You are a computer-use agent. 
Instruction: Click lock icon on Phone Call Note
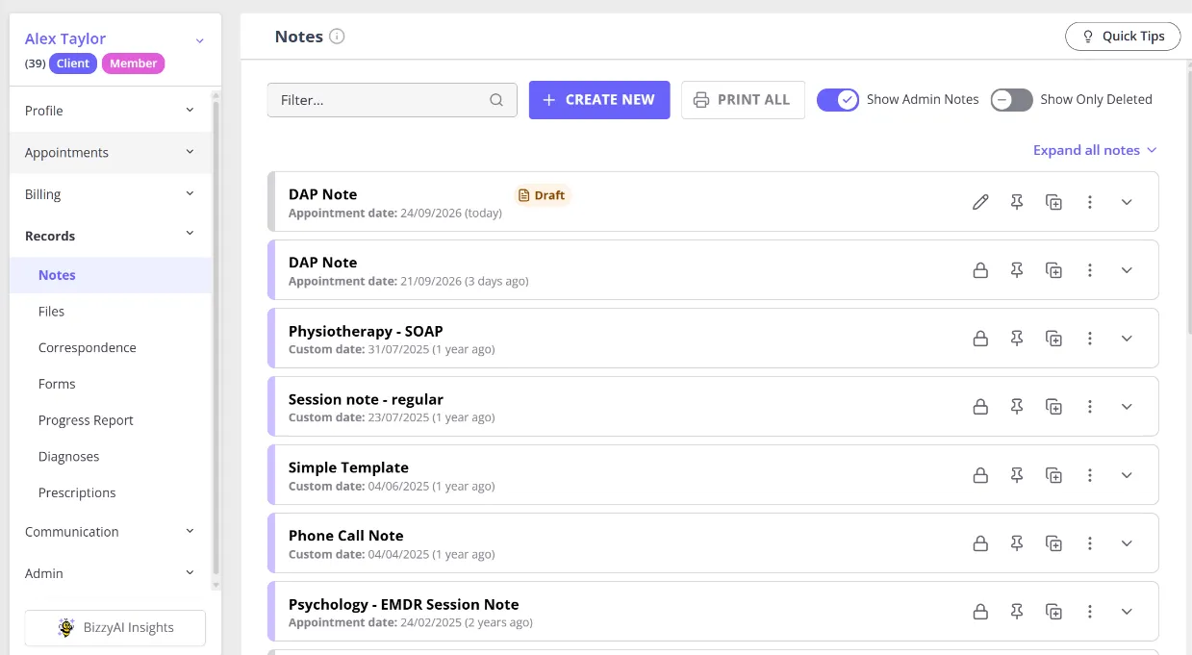pos(980,543)
